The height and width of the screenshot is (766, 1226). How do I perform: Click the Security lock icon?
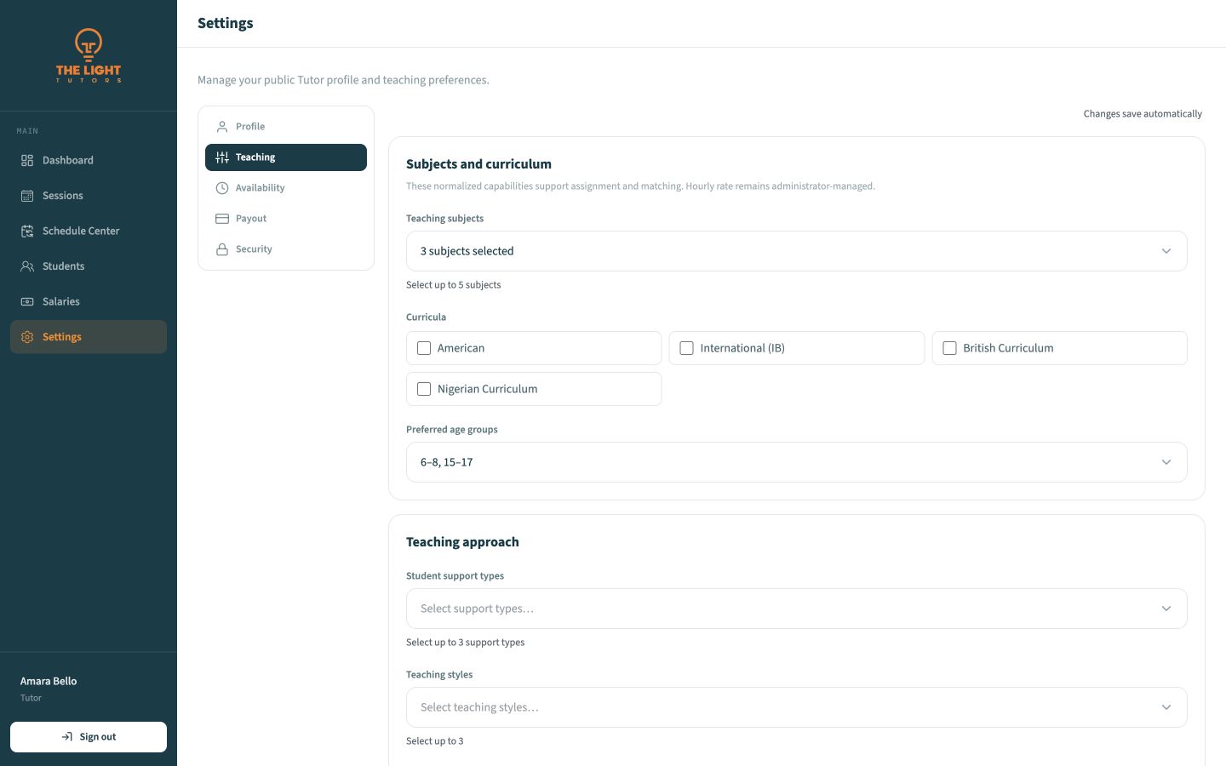222,249
